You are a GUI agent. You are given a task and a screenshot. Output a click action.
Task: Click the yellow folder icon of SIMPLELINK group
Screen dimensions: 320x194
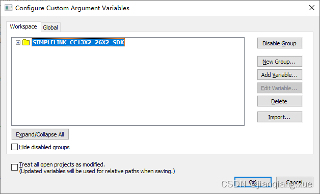(26, 42)
